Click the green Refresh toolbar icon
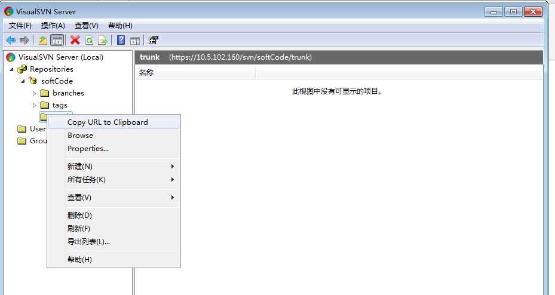 click(x=89, y=41)
